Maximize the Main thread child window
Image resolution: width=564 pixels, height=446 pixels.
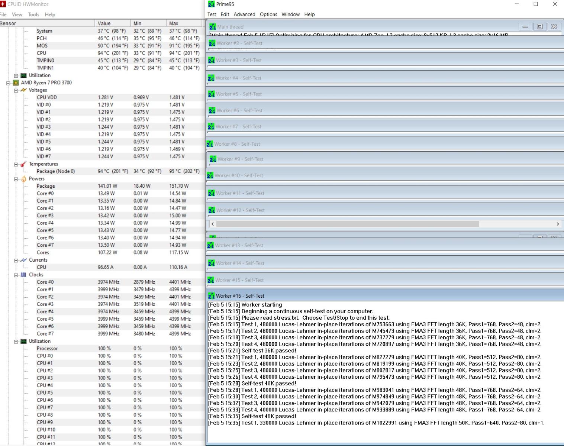540,26
